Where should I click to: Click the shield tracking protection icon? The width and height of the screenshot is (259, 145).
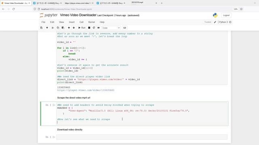[x=35, y=9]
